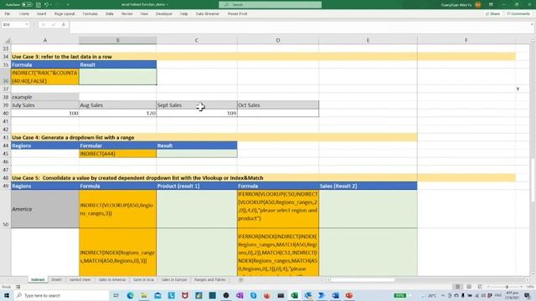Select column A header
Viewport: 536px width, 301px height.
[44, 40]
